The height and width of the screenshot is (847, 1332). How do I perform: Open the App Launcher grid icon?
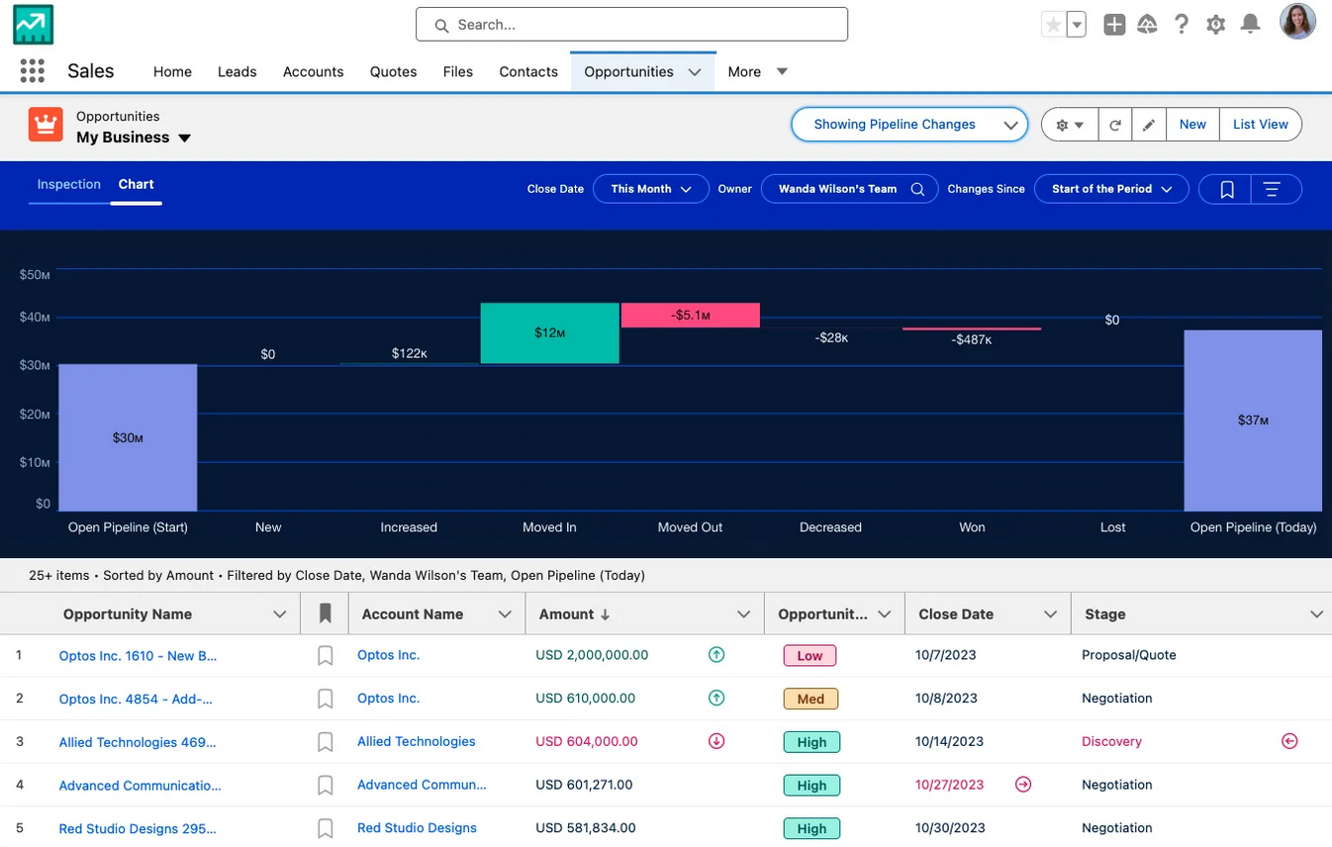point(33,71)
